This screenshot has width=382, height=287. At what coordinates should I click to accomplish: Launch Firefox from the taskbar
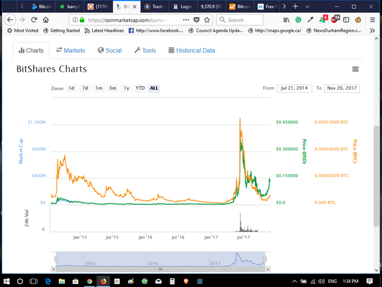click(x=103, y=281)
